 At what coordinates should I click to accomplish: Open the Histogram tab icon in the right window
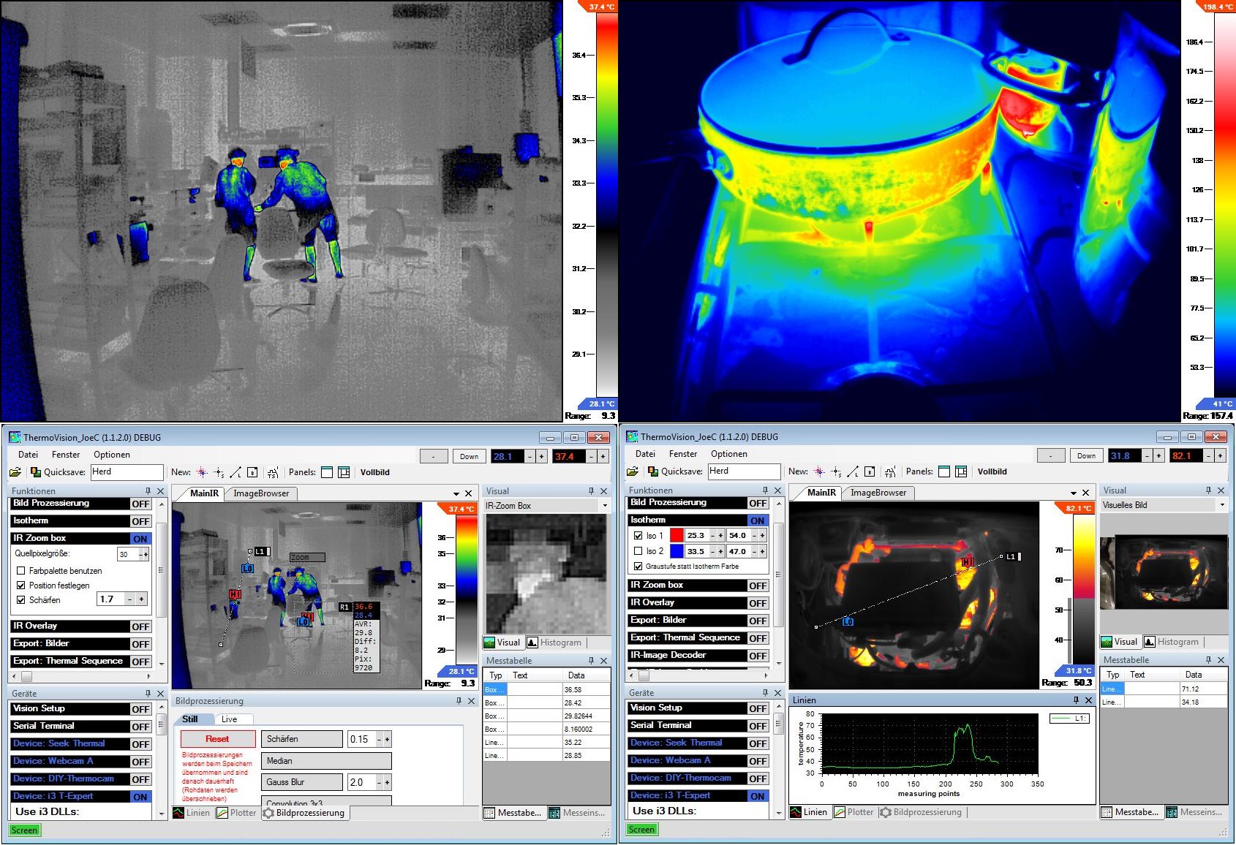coord(1150,642)
